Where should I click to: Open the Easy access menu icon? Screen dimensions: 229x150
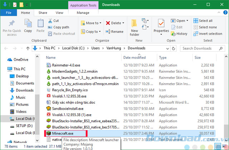(x=145, y=27)
